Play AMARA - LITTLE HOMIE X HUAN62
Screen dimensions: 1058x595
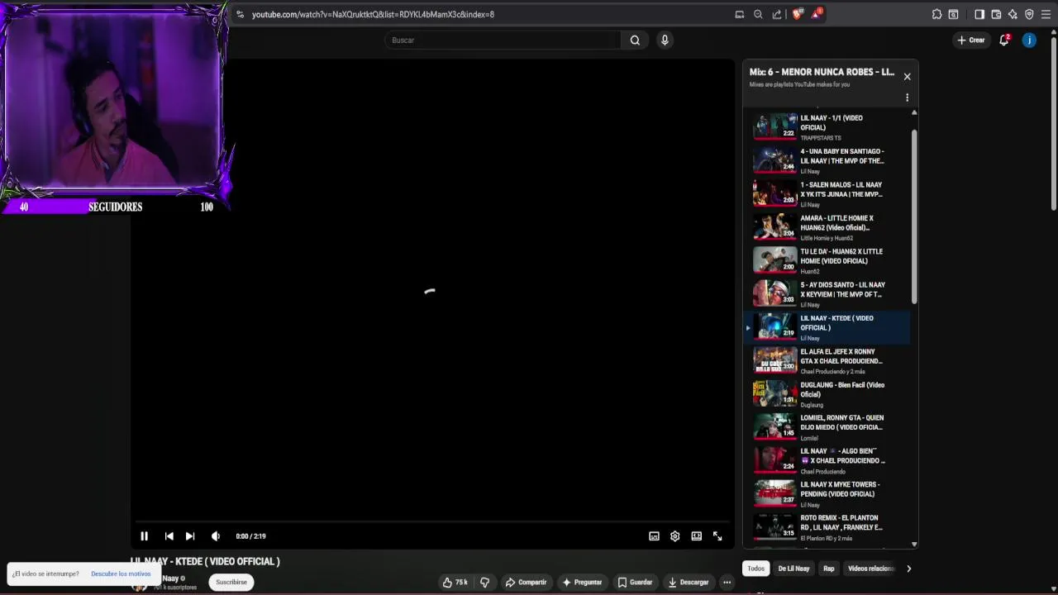[x=827, y=227]
